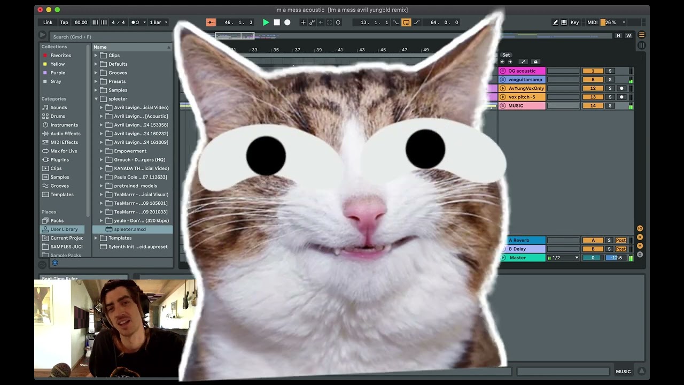Expand the Defaults folder
This screenshot has height=385, width=684.
(x=96, y=64)
